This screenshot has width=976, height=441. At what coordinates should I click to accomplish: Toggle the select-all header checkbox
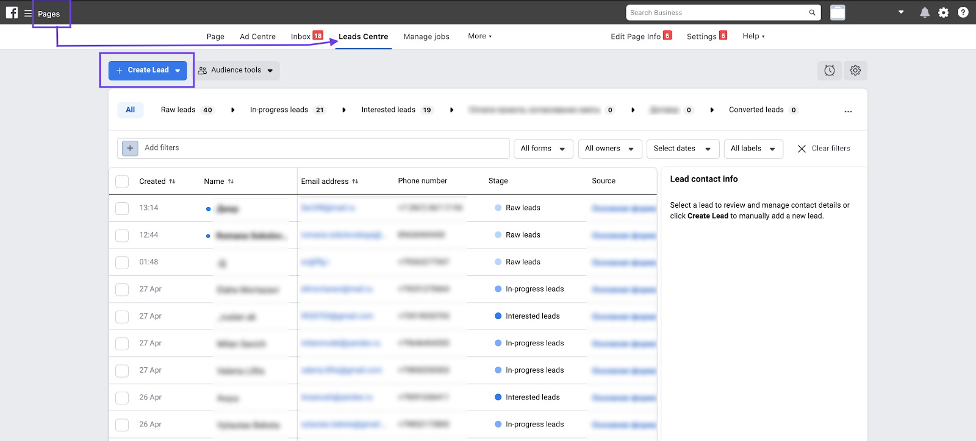(x=122, y=182)
